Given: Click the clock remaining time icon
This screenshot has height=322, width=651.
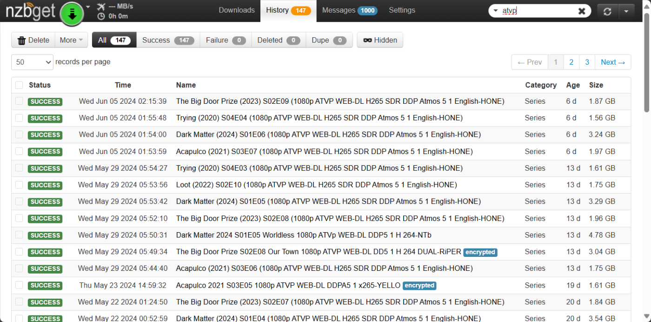Looking at the screenshot, I should coord(101,16).
